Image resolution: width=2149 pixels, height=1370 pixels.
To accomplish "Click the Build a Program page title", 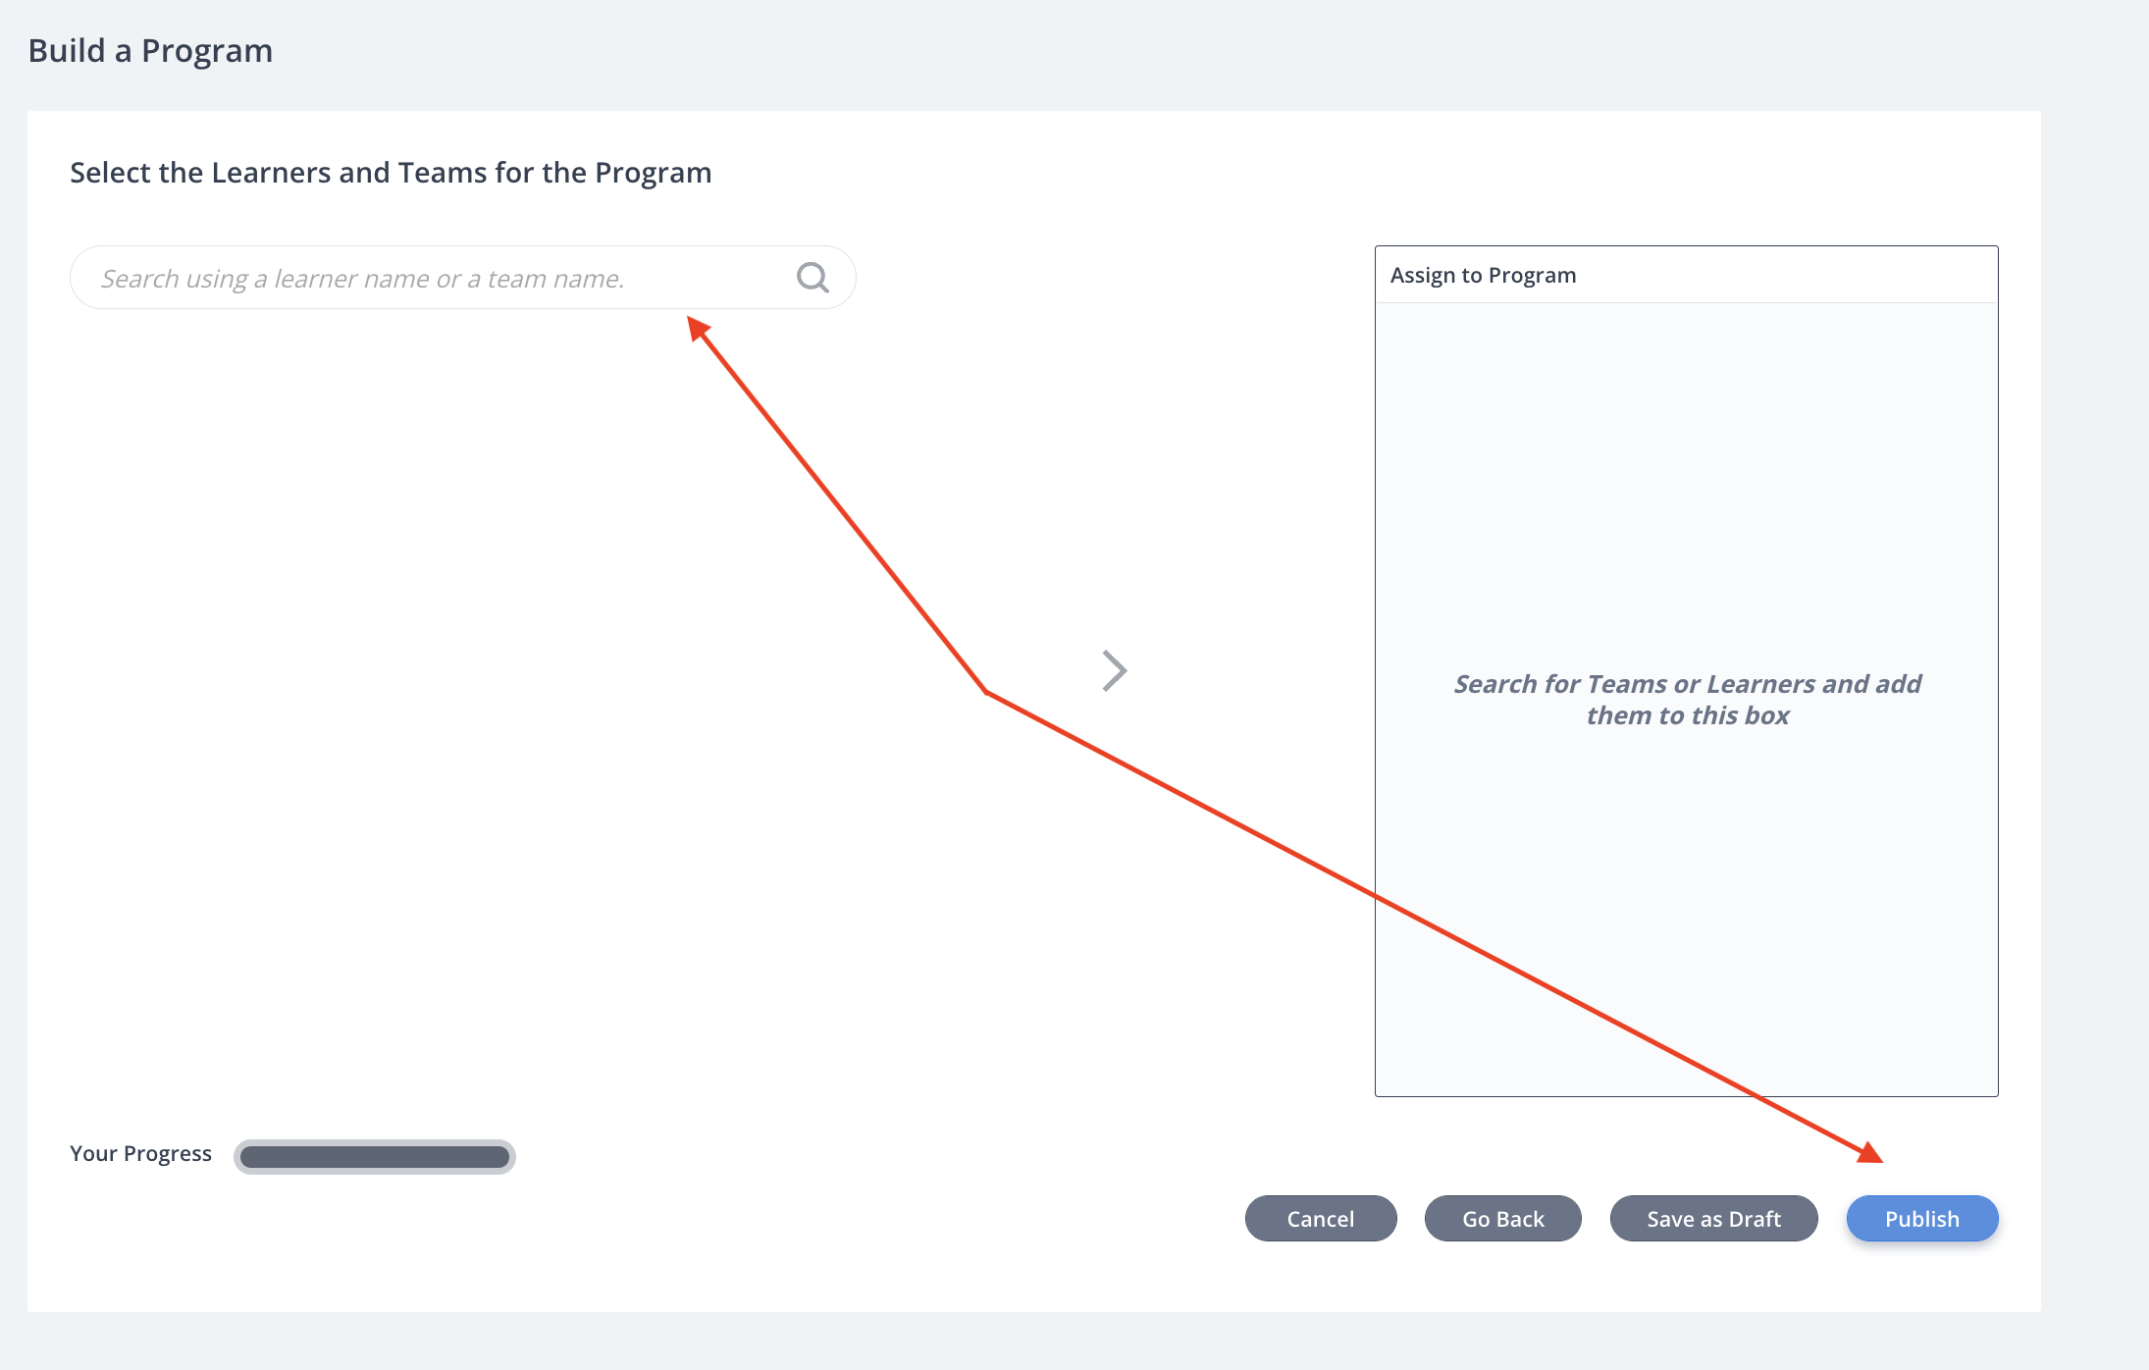I will tap(150, 50).
